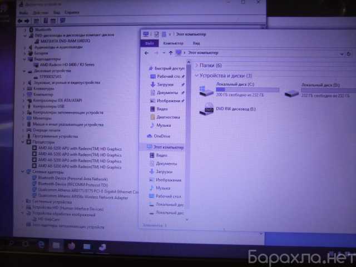Image resolution: width=356 pixels, height=267 pixels.
Task: Open pinned Документы in Quick access
Action: point(167,93)
